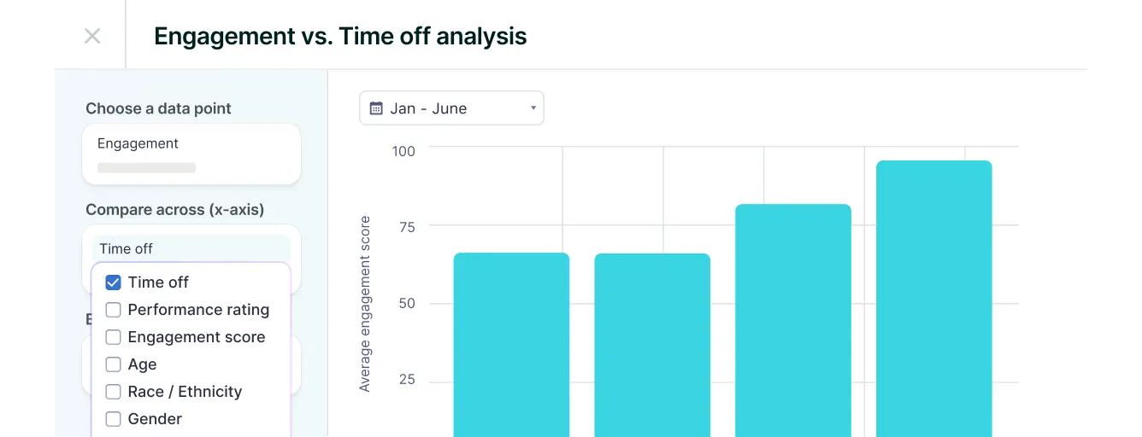Image resolution: width=1142 pixels, height=437 pixels.
Task: Check the Engagement score option
Action: click(x=113, y=337)
